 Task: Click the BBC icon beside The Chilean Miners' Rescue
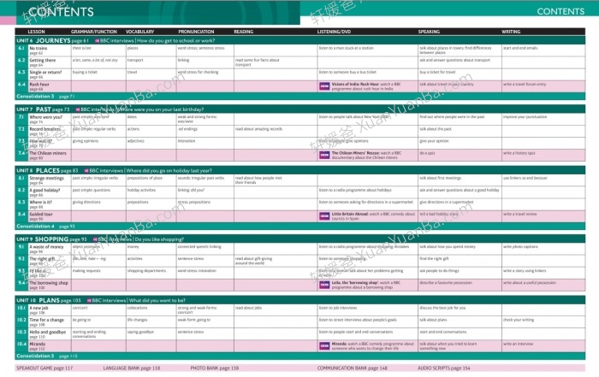click(324, 156)
